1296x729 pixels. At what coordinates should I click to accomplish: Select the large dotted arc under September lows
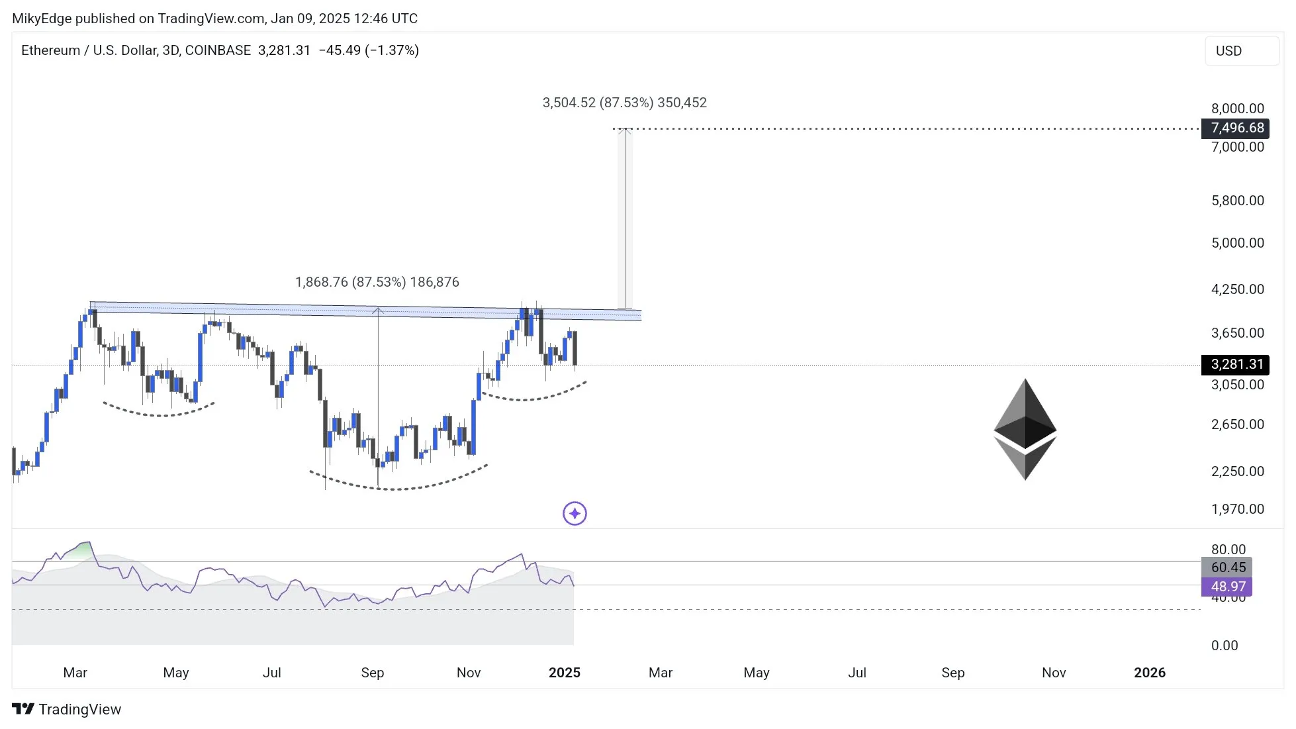click(x=397, y=488)
